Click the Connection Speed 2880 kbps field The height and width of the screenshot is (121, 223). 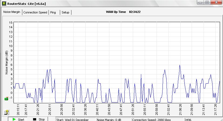coord(158,119)
